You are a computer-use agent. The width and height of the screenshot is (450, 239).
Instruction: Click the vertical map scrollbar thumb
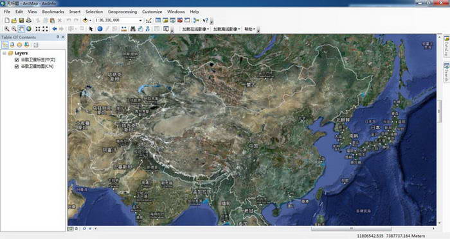click(439, 111)
